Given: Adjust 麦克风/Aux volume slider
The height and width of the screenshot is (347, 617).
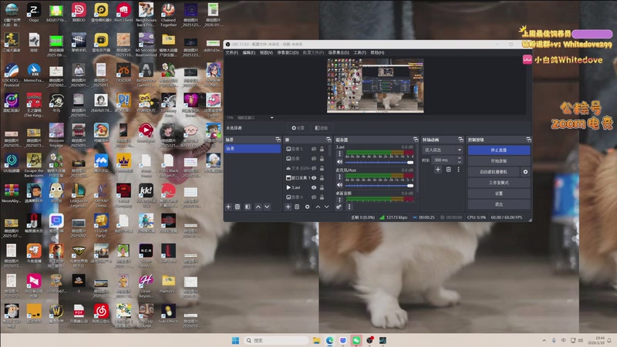Looking at the screenshot, I should (379, 185).
